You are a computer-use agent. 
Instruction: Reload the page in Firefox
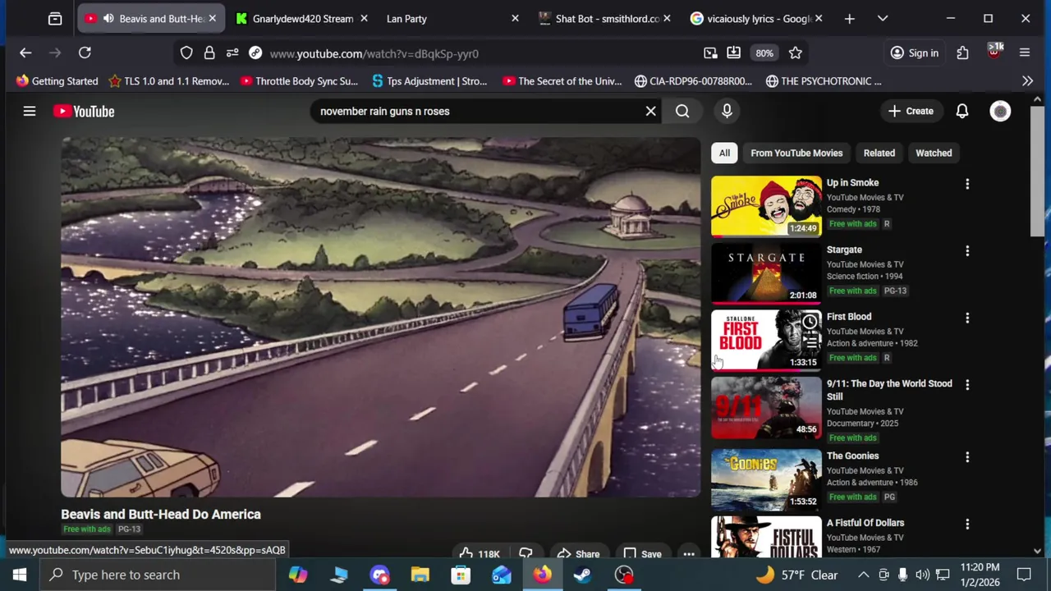(x=85, y=53)
